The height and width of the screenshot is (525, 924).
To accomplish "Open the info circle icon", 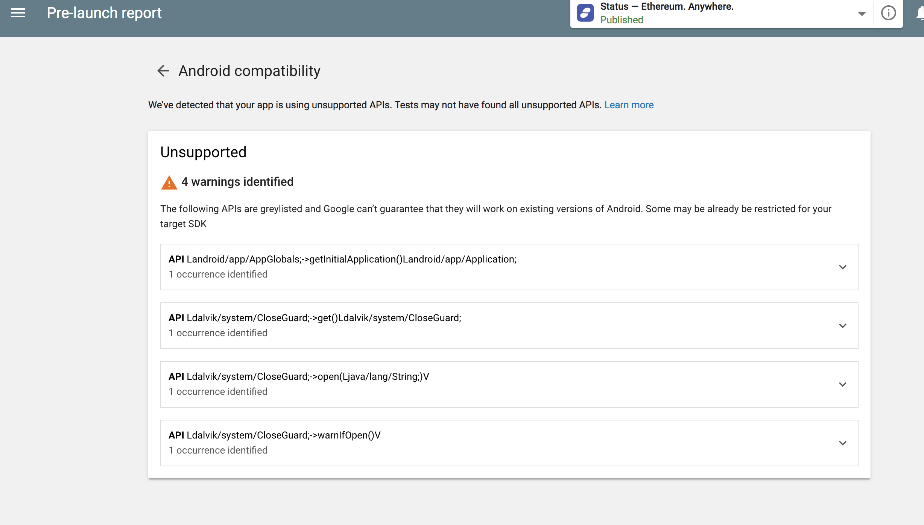I will tap(888, 13).
